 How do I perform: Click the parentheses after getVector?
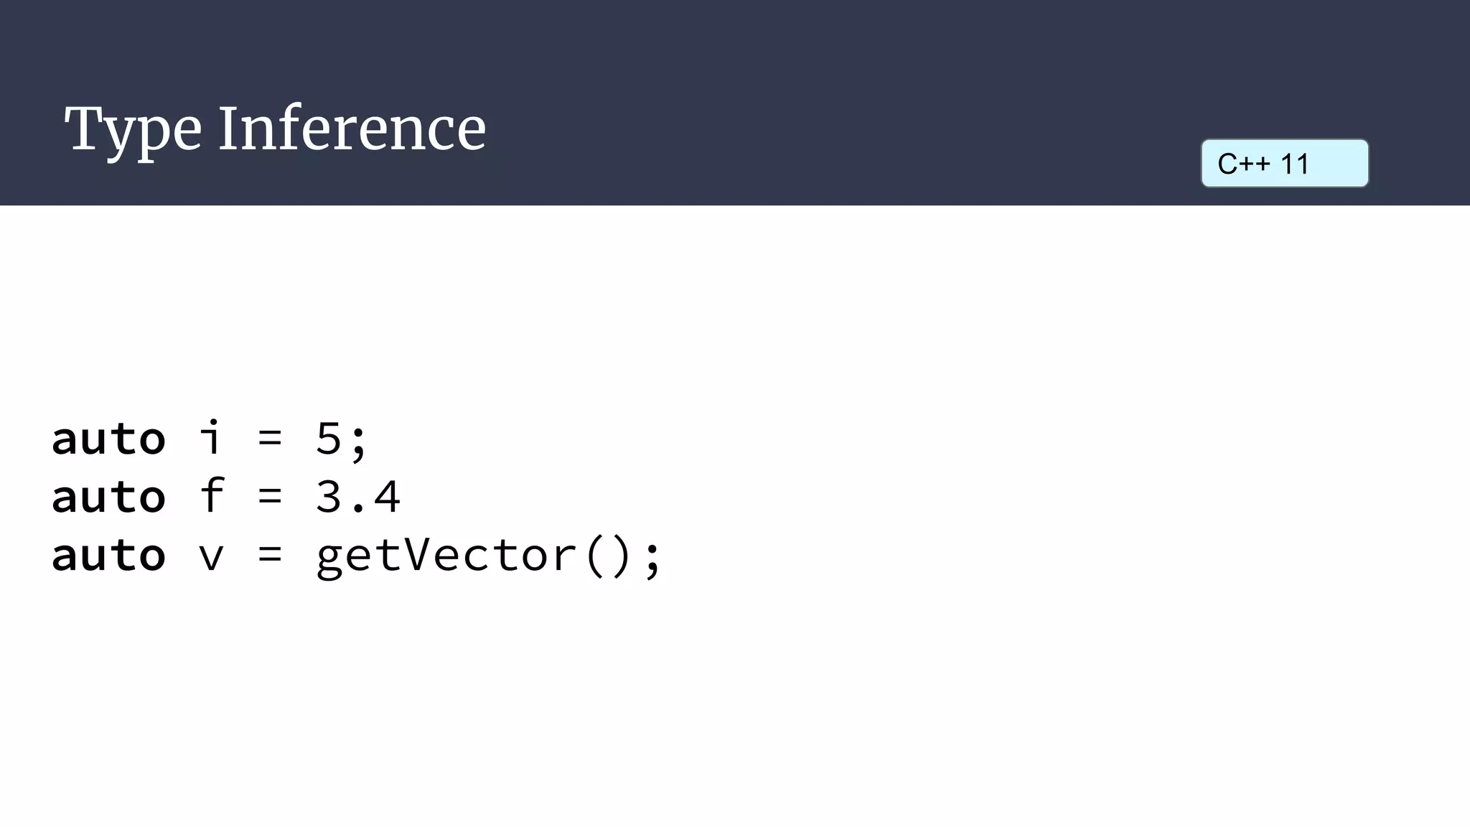608,556
